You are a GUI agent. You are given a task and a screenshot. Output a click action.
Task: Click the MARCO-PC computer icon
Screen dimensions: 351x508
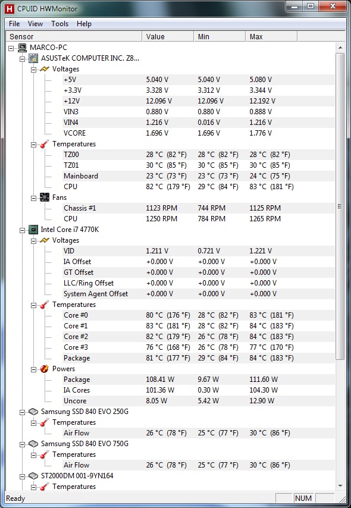tap(23, 48)
